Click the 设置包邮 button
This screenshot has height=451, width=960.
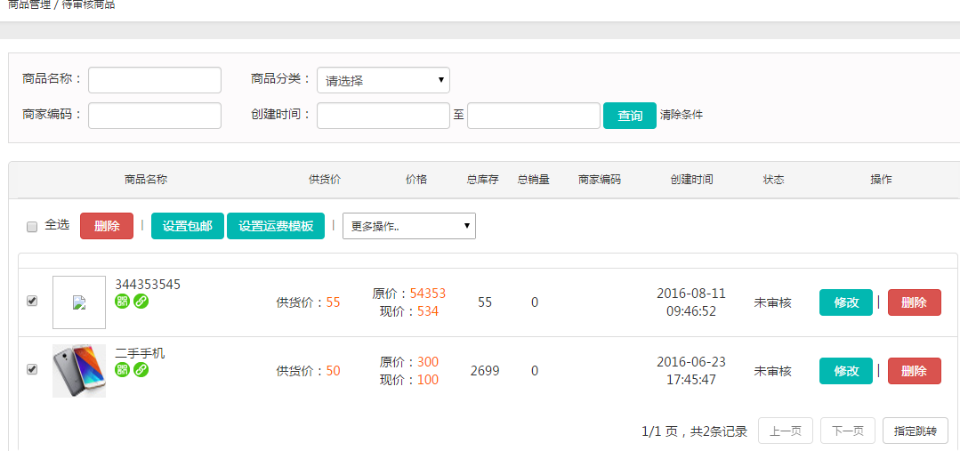point(188,226)
